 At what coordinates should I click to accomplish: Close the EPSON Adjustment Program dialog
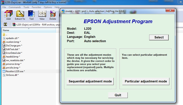pos(170,10)
